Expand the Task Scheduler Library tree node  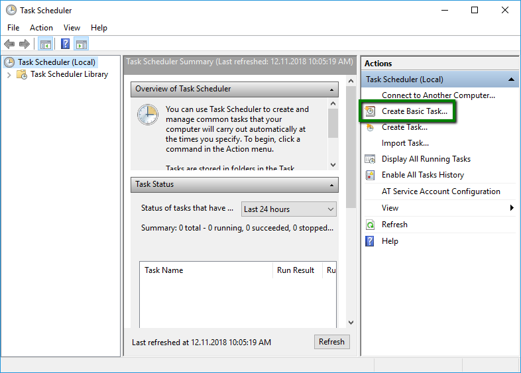(9, 75)
